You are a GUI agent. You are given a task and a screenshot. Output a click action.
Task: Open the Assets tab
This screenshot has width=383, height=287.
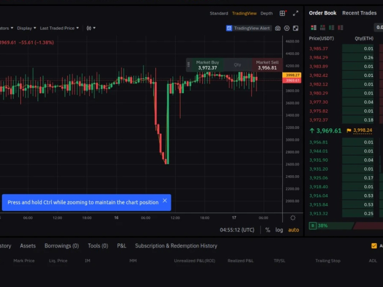click(x=28, y=246)
